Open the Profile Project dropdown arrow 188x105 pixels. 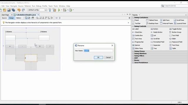73,10
